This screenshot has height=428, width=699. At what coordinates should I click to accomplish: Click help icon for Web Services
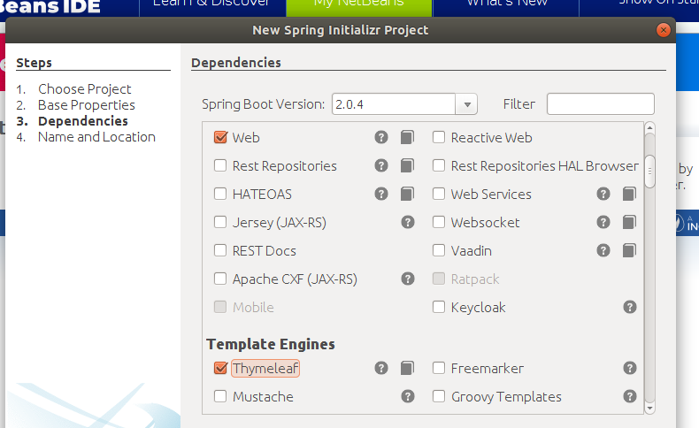coord(603,194)
